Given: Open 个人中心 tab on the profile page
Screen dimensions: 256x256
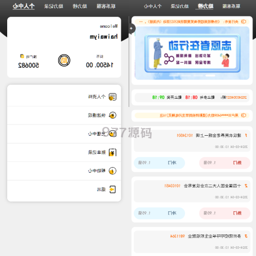Looking at the screenshot, I should tap(24, 6).
